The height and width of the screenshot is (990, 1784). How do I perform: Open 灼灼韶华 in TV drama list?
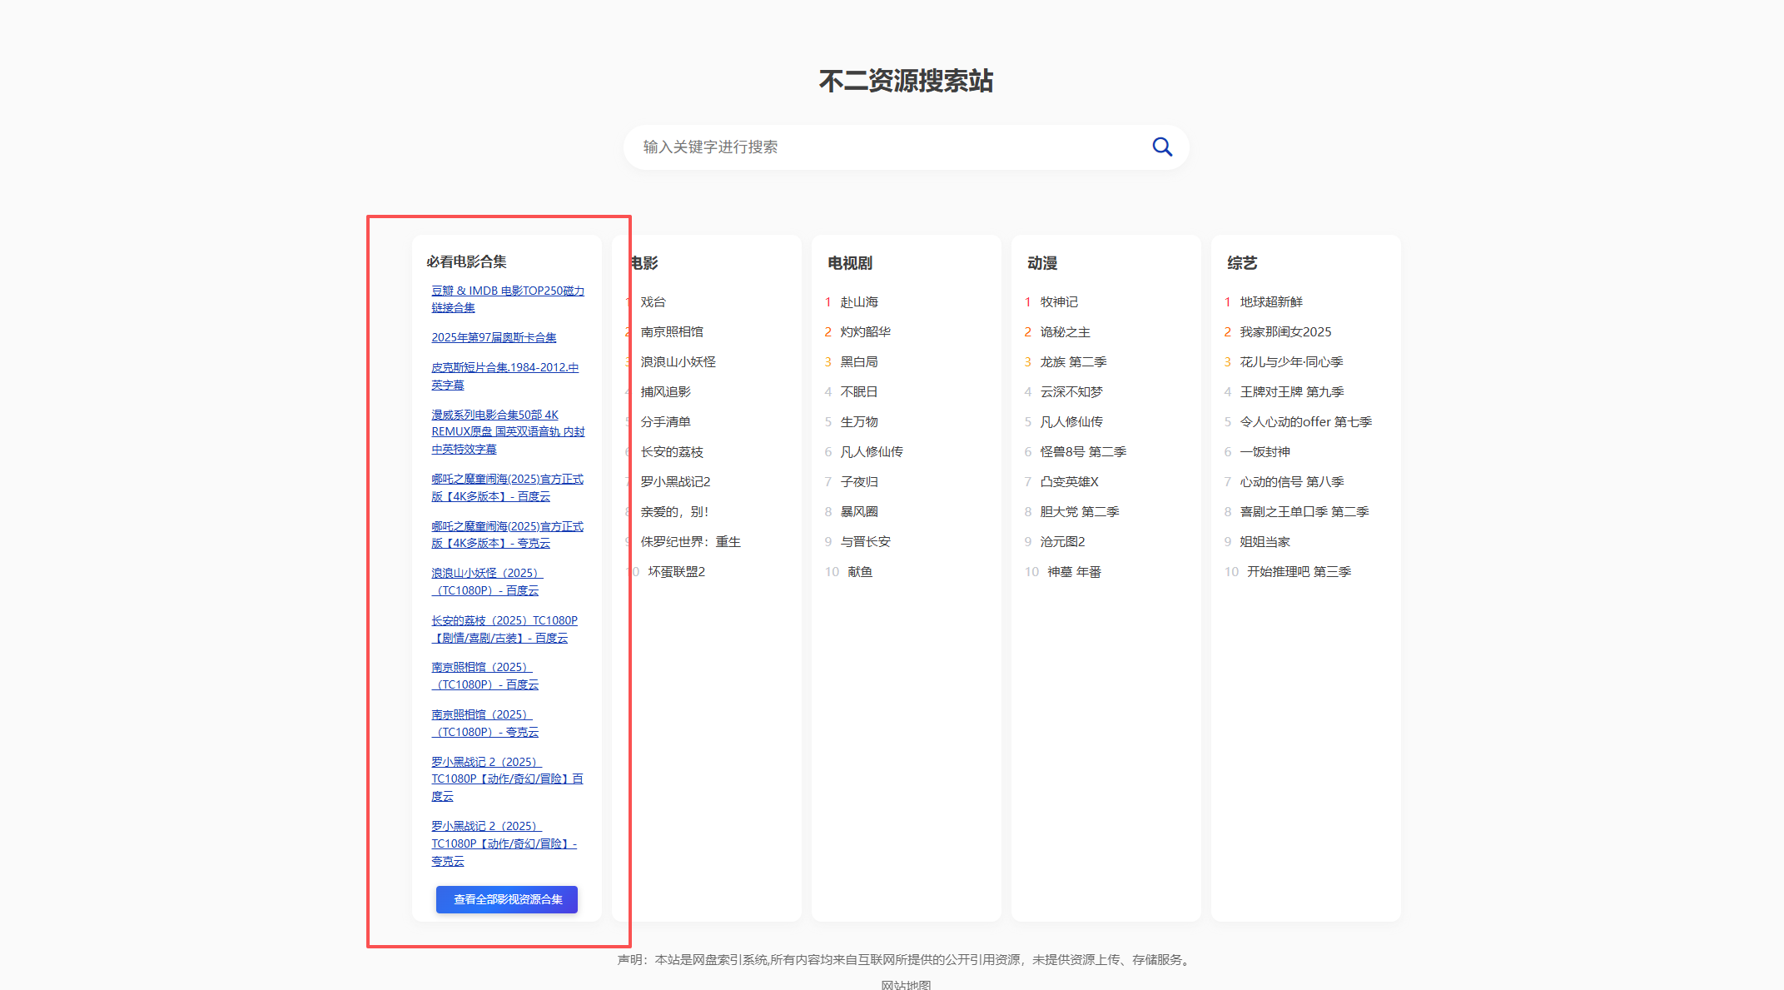tap(864, 332)
